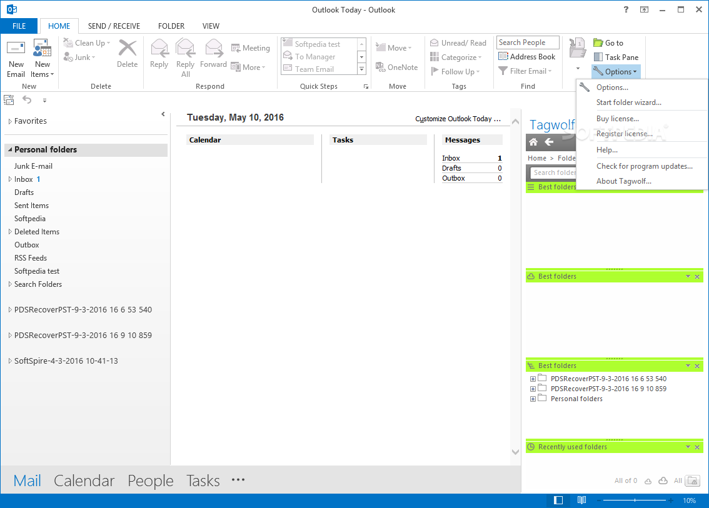Switch to the FOLDER tab

(171, 26)
